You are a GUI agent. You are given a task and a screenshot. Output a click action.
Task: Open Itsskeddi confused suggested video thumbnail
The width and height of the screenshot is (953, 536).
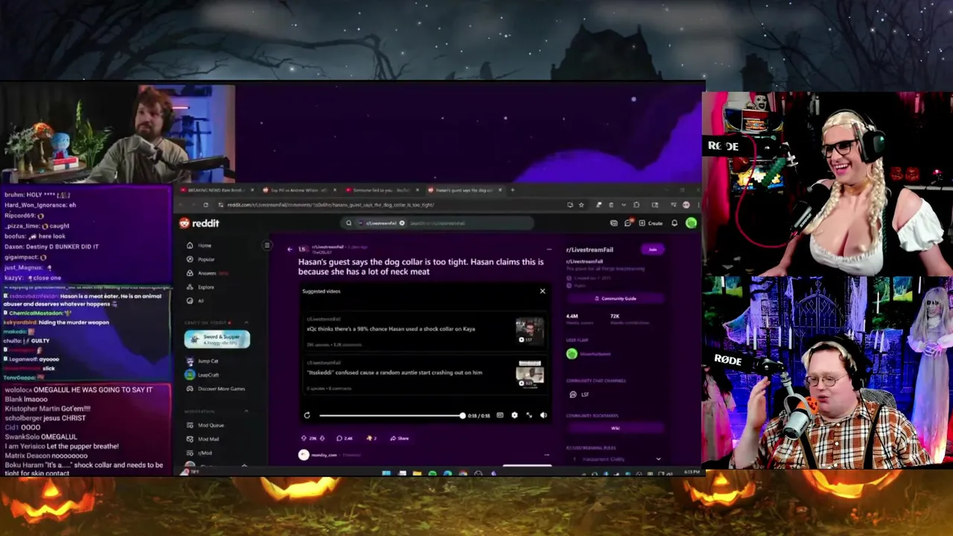click(530, 374)
